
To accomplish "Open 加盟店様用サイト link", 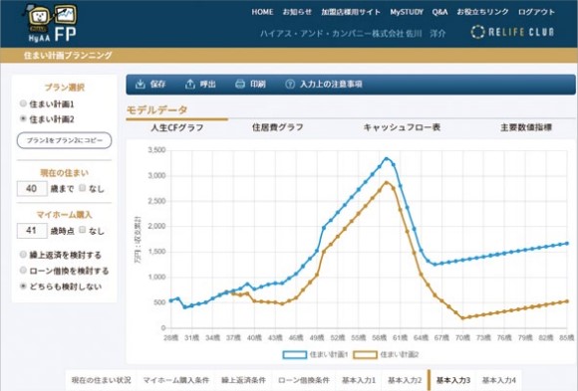I will click(351, 12).
